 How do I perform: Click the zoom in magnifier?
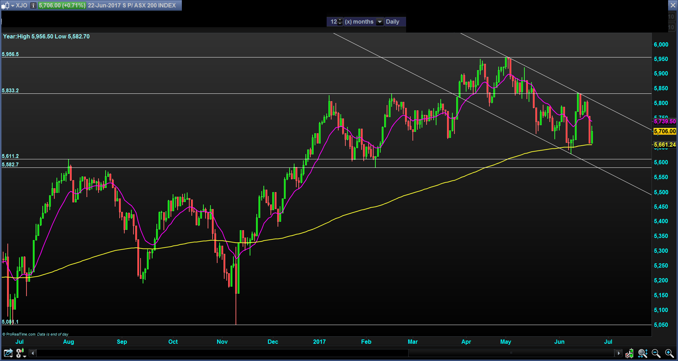point(670,353)
